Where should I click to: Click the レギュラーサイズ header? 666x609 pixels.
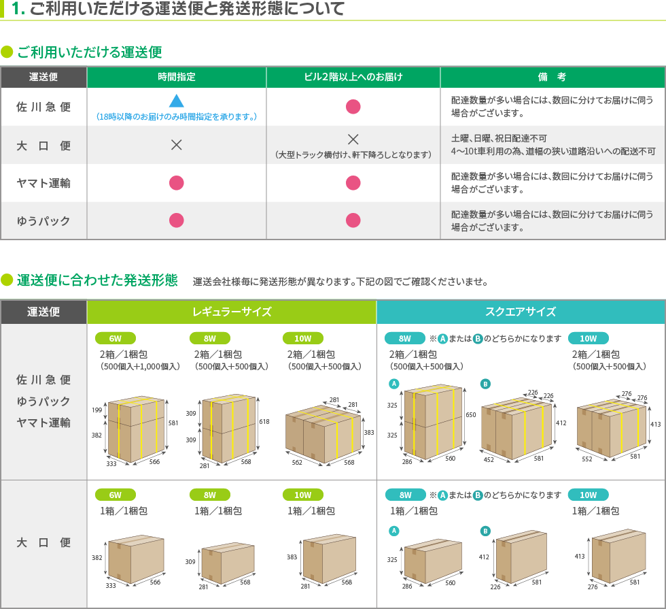point(232,312)
